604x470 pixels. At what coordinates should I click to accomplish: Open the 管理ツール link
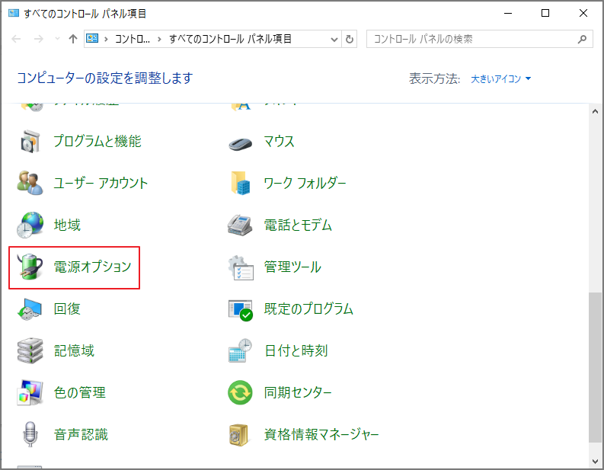[292, 267]
